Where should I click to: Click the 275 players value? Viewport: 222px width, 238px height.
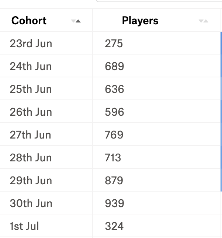click(114, 43)
